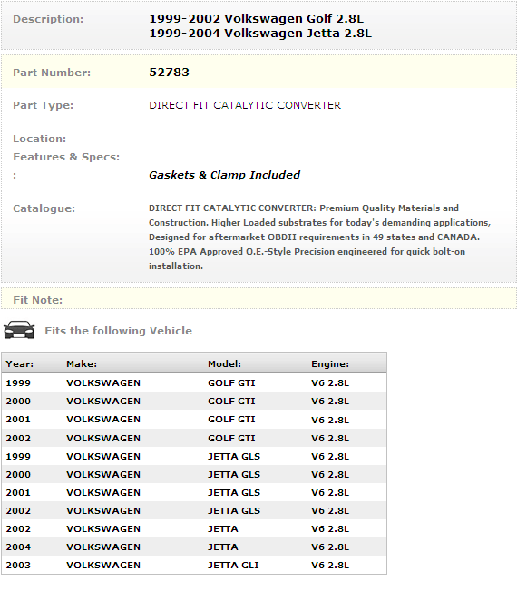Select DIRECT FIT CATALYTIC CONVERTER part type text
The width and height of the screenshot is (517, 600).
(245, 105)
